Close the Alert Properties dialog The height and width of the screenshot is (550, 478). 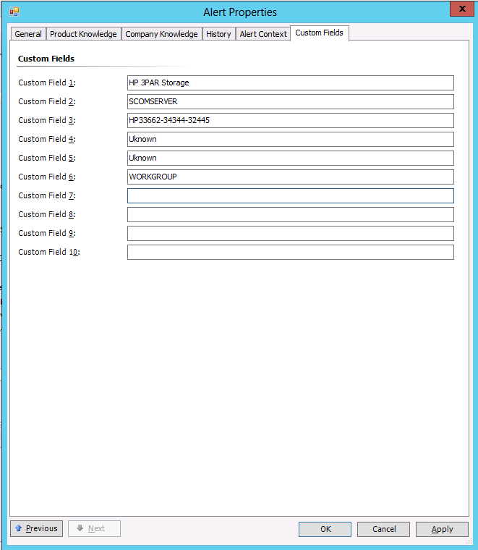tap(459, 9)
